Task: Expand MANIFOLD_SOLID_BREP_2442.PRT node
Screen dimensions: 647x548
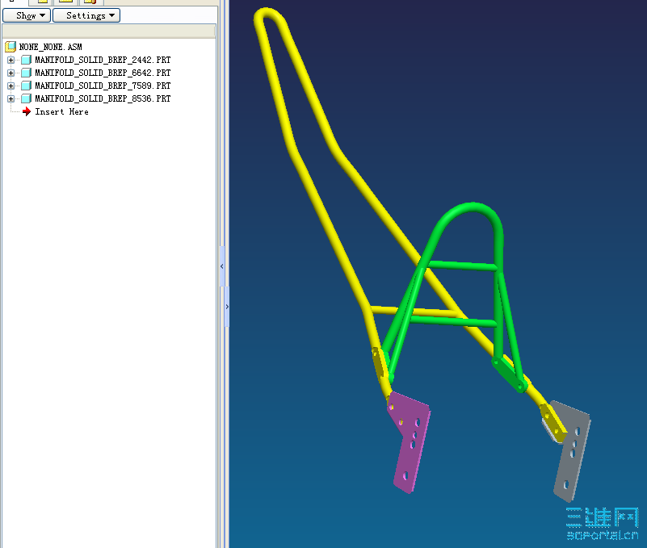Action: (11, 61)
